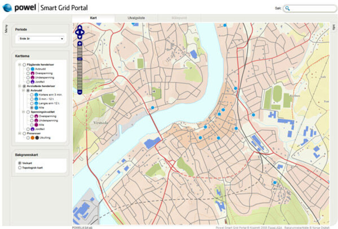The image size is (338, 229).
Task: Click the Undersp. label under Spenningskvalitet
Action: pos(49,120)
